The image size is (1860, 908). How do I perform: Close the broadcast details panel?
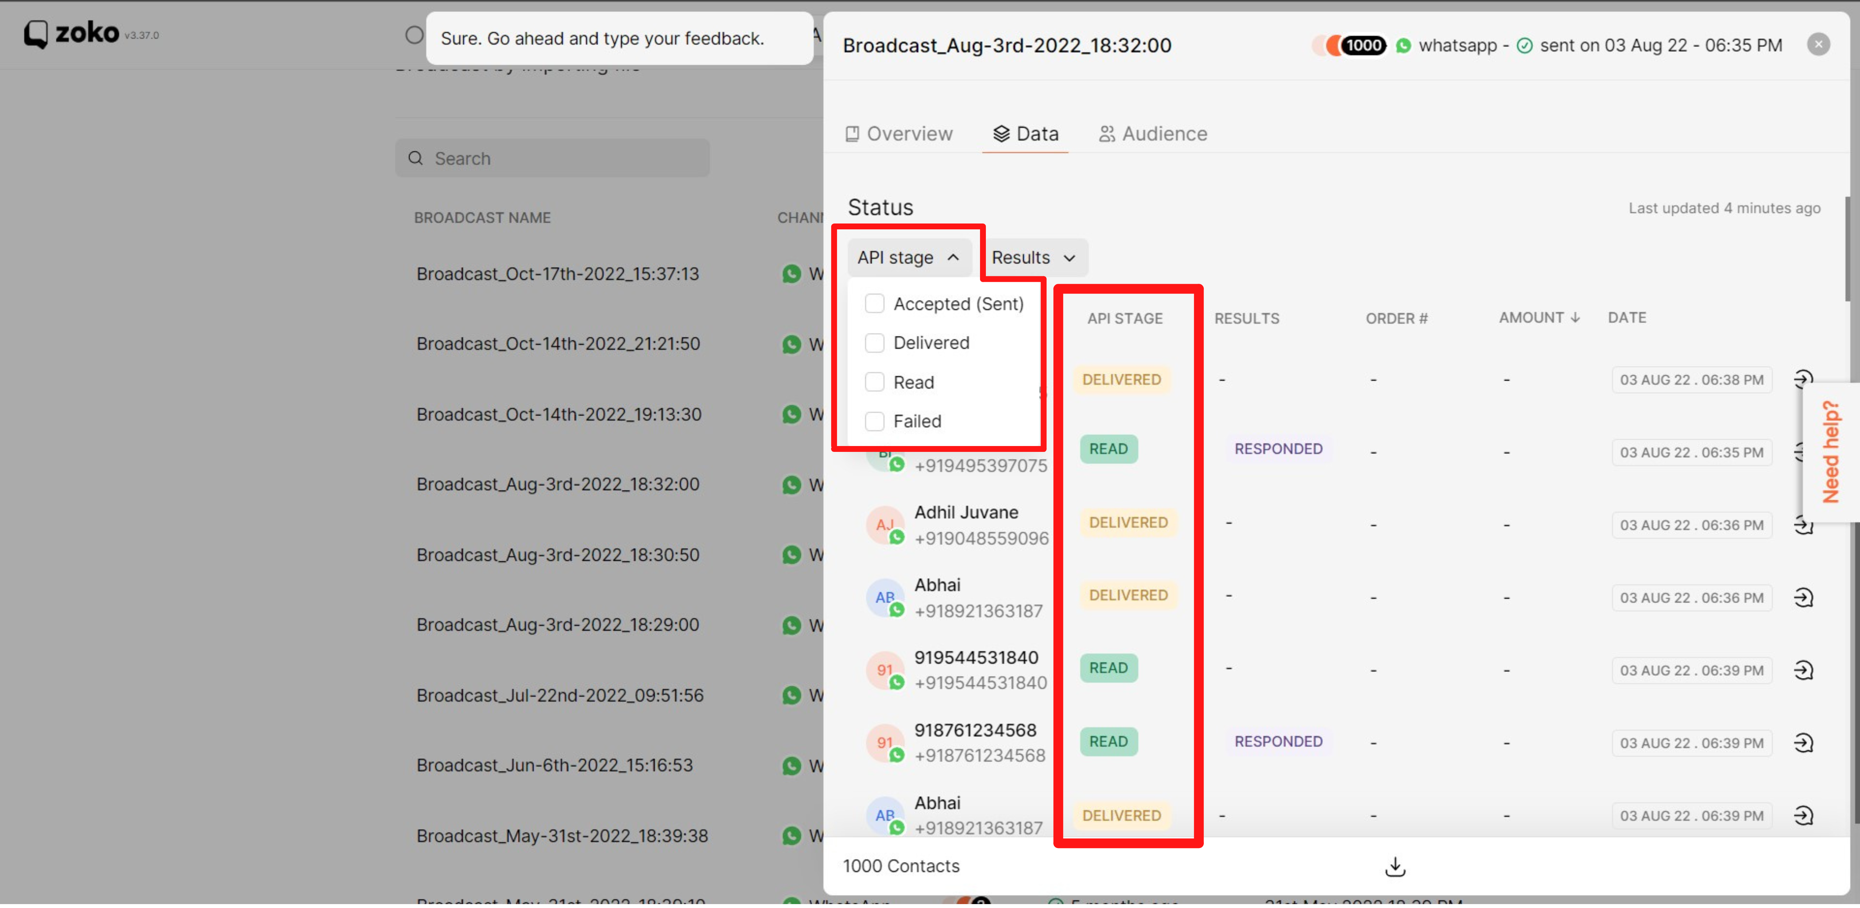(1818, 45)
